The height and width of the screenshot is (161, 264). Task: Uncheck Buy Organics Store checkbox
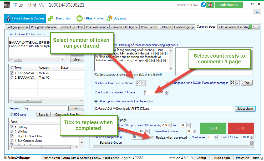click(12, 141)
